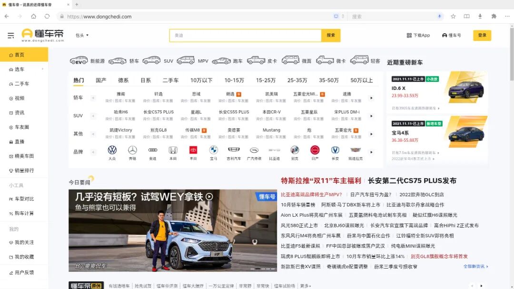Open 车型对比 tool in sidebar
514x289 pixels.
tap(24, 199)
